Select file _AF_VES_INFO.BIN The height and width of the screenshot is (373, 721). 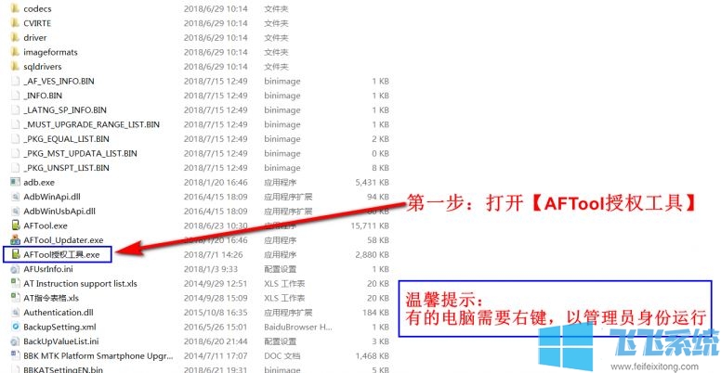[59, 82]
